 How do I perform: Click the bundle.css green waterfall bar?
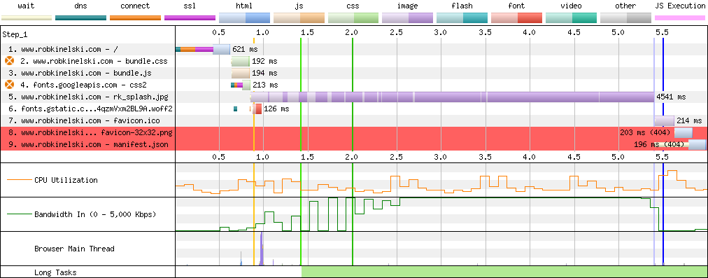coord(240,61)
